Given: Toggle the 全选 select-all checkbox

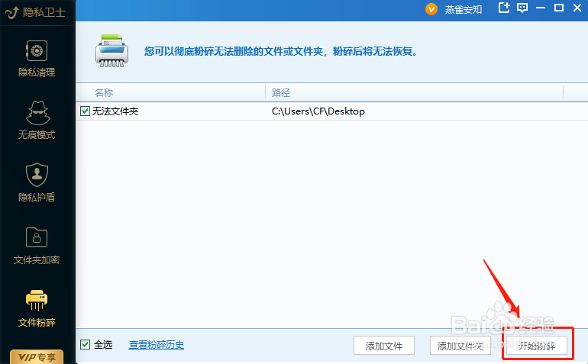Looking at the screenshot, I should click(x=85, y=344).
